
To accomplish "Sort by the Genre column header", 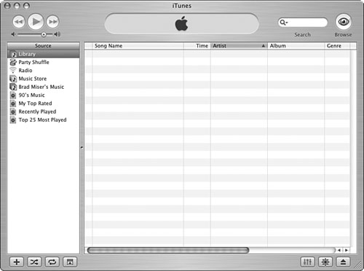I will click(x=337, y=46).
